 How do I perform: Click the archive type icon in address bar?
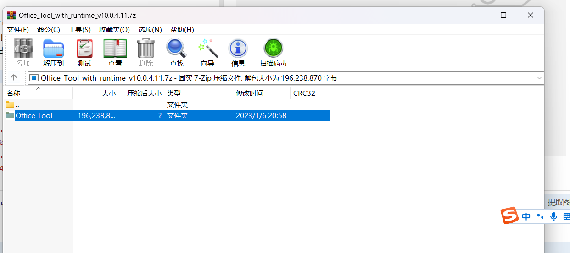pos(34,78)
